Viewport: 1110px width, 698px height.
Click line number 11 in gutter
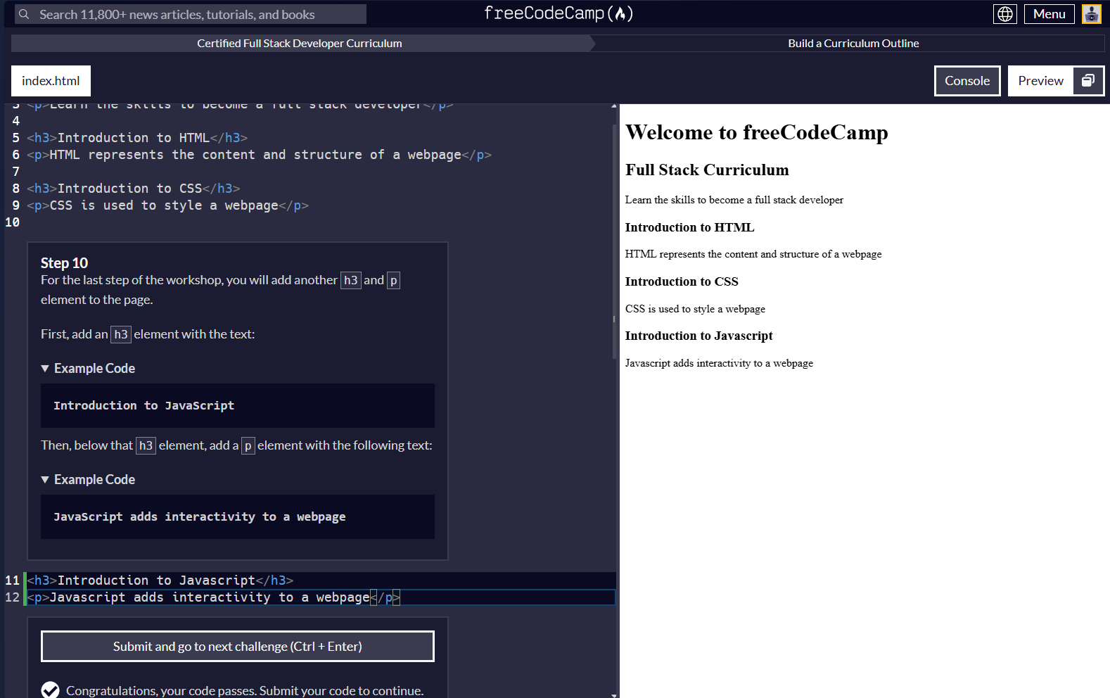pos(12,580)
